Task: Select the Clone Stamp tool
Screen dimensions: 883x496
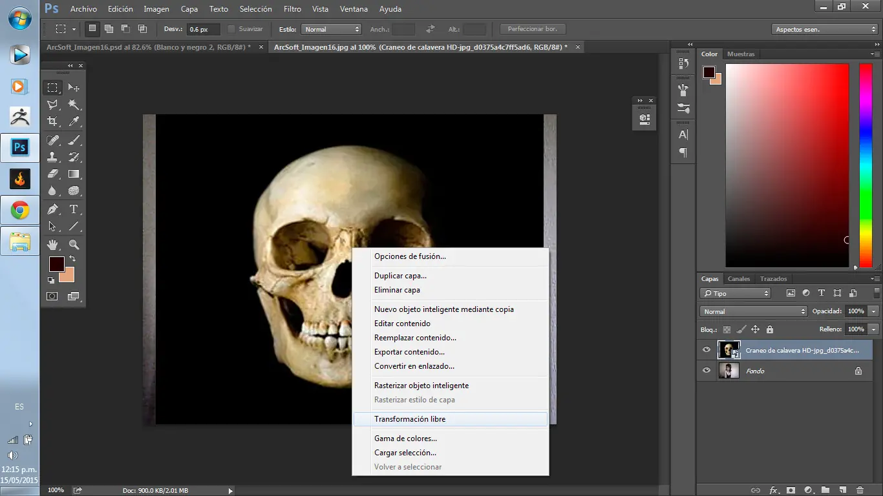Action: [x=53, y=156]
